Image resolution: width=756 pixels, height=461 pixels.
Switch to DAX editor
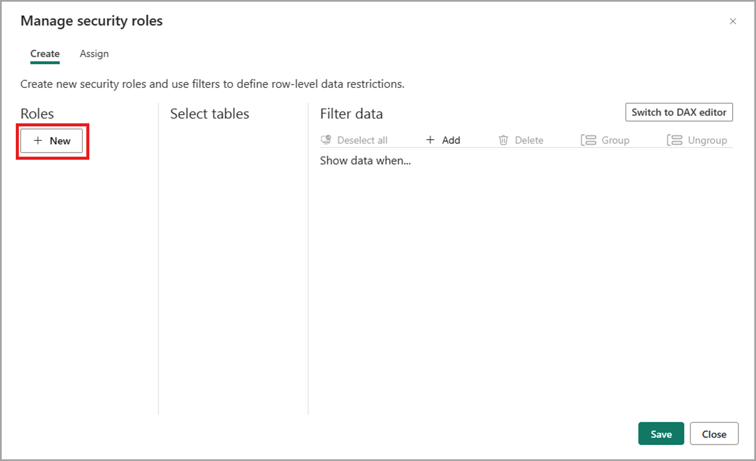click(x=679, y=112)
